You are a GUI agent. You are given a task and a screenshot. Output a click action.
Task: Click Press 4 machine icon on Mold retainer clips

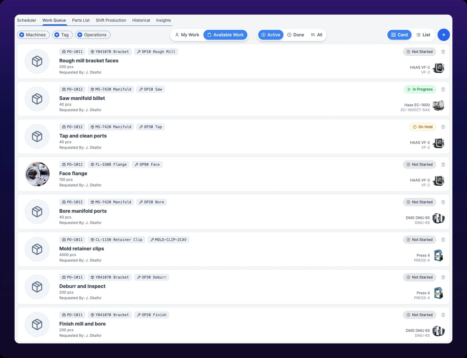click(x=438, y=256)
